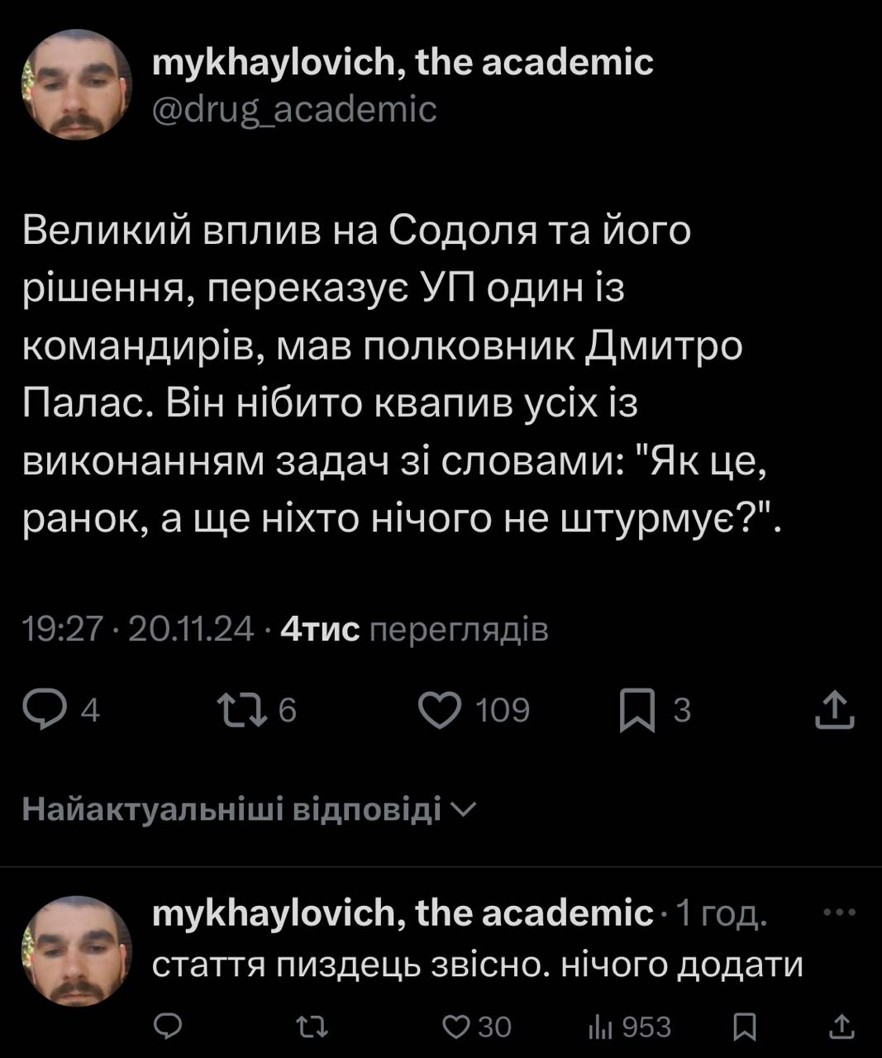Share the main tweet via upload icon
Image resolution: width=882 pixels, height=1058 pixels.
click(x=833, y=711)
